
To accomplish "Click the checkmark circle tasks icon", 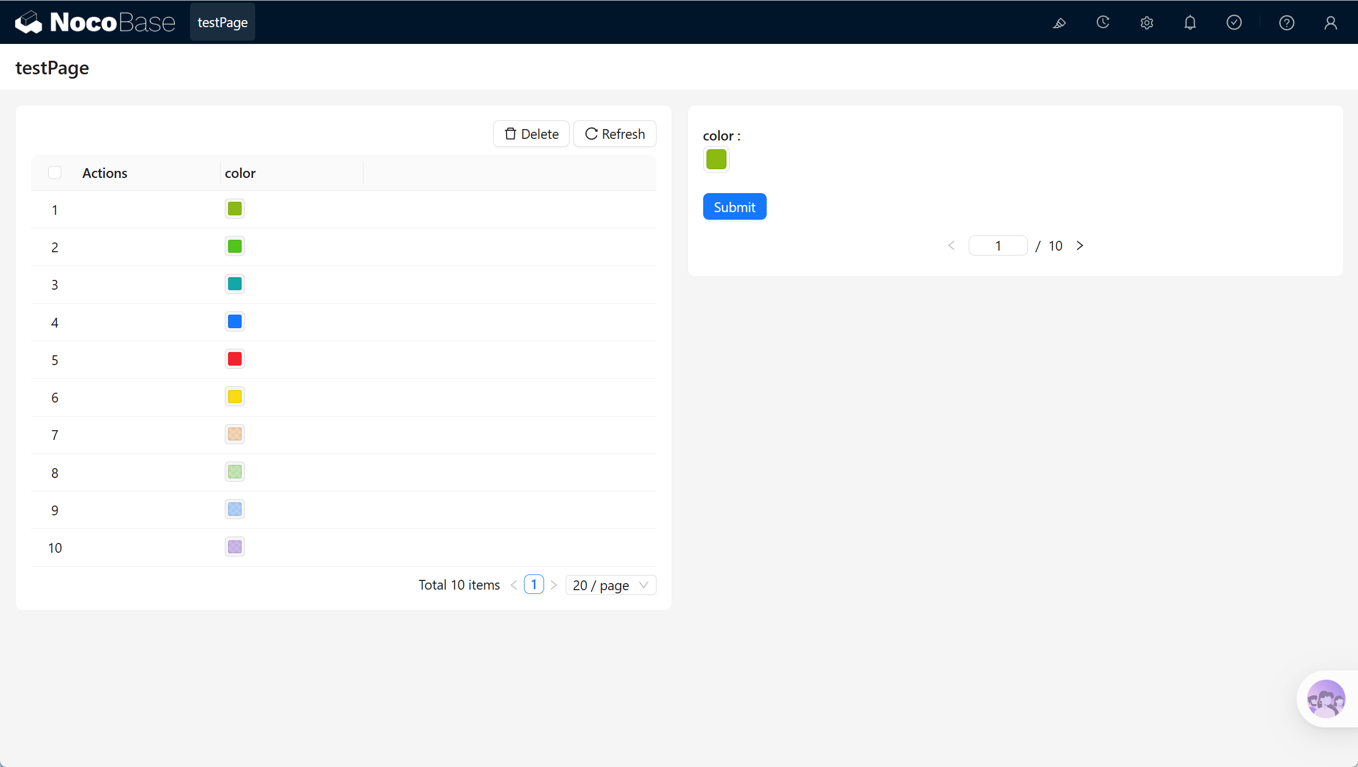I will coord(1234,22).
